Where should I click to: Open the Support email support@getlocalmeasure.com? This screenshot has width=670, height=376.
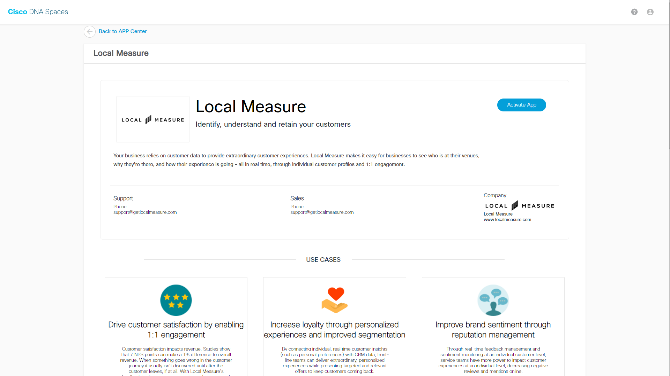145,212
